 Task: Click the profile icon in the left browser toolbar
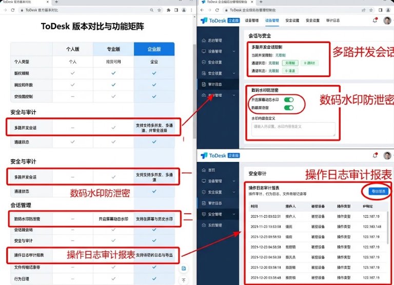click(x=184, y=10)
